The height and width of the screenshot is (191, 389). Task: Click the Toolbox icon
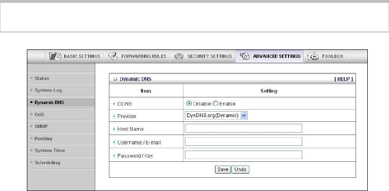tap(313, 56)
